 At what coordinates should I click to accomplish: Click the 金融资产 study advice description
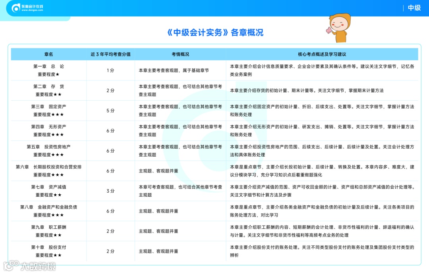[x=322, y=211]
